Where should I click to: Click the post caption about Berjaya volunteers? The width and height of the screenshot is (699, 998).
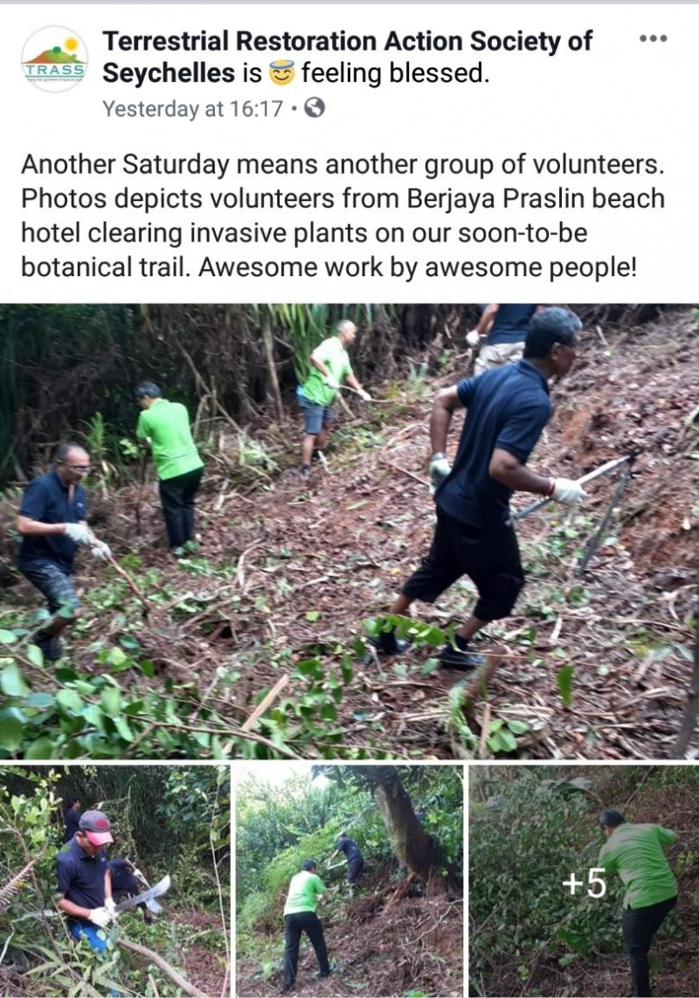(343, 216)
